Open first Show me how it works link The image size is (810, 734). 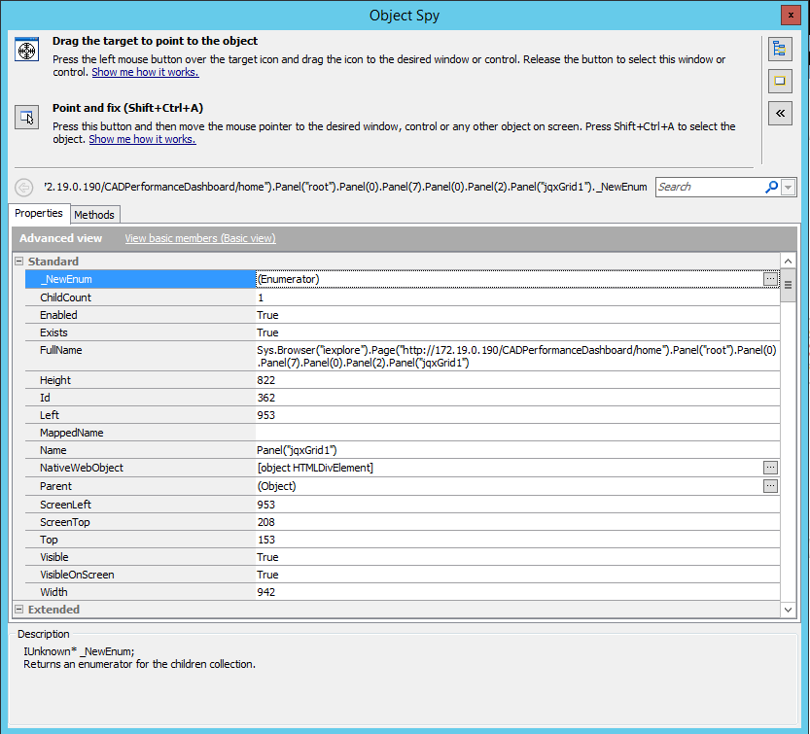click(145, 72)
